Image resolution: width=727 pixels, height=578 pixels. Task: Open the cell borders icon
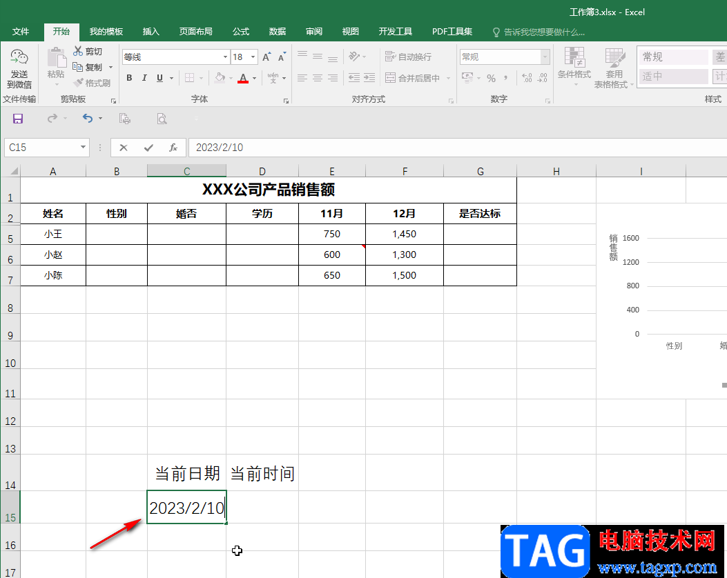point(190,78)
